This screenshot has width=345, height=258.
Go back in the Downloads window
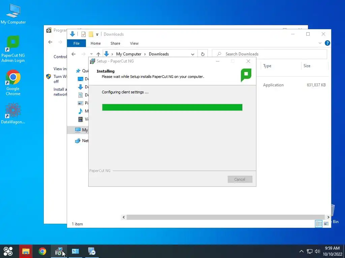click(x=73, y=54)
